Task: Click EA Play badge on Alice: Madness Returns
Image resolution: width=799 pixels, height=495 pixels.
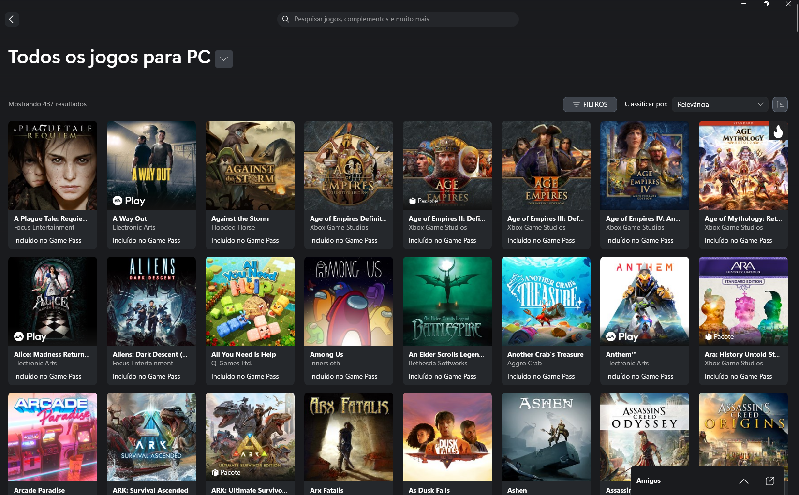Action: (x=30, y=336)
